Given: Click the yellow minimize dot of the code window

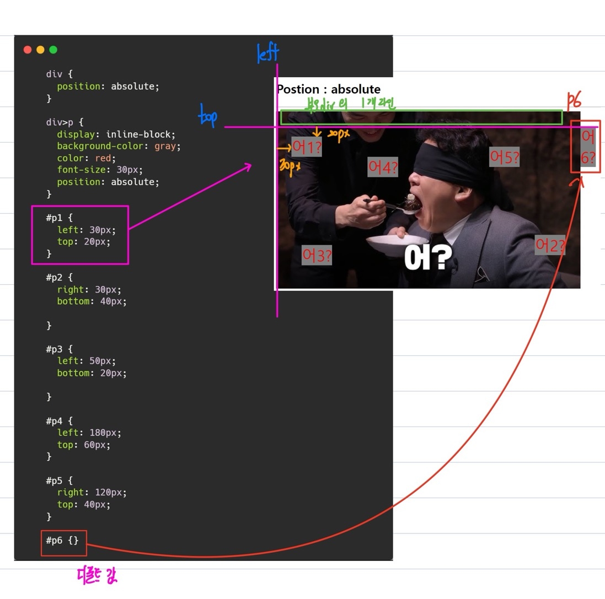Looking at the screenshot, I should coord(40,50).
